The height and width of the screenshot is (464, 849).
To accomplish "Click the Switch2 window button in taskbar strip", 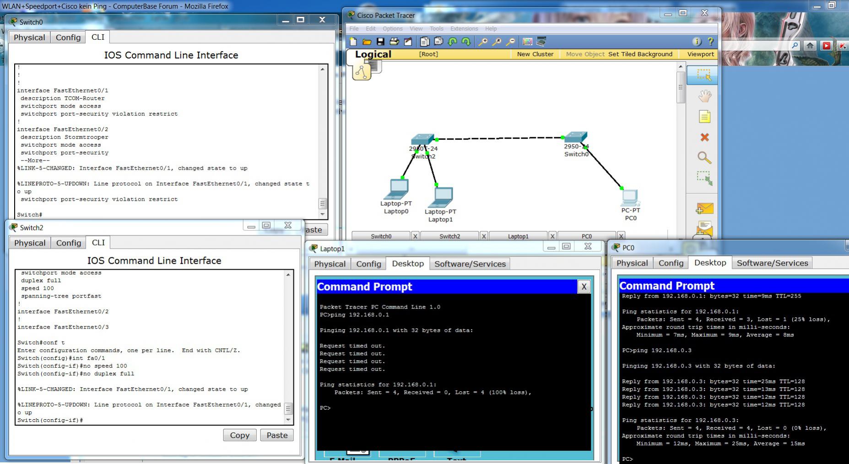I will tap(449, 236).
